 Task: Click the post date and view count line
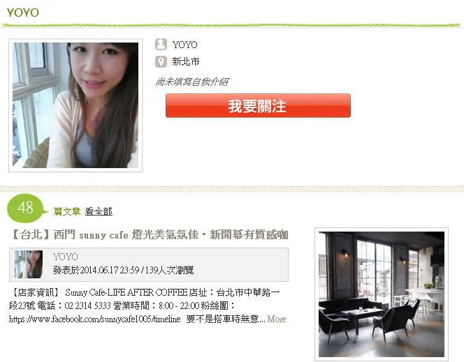click(124, 270)
